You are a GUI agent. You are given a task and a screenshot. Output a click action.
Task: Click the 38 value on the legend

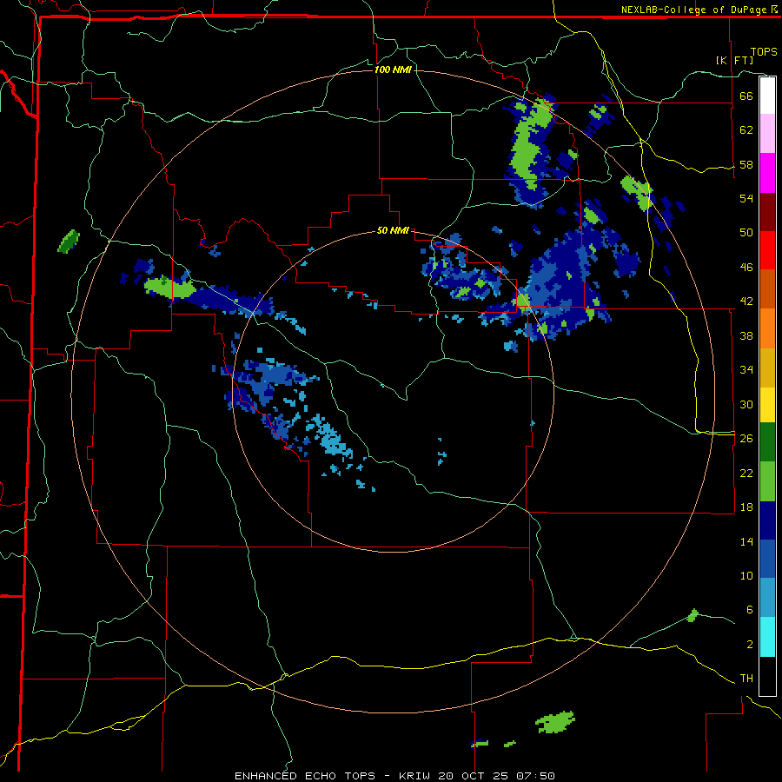tap(746, 335)
